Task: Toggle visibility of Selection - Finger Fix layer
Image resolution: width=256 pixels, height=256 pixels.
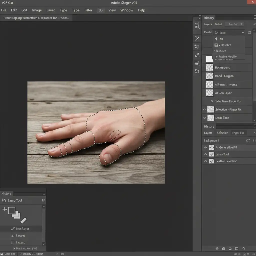Action: click(x=204, y=109)
